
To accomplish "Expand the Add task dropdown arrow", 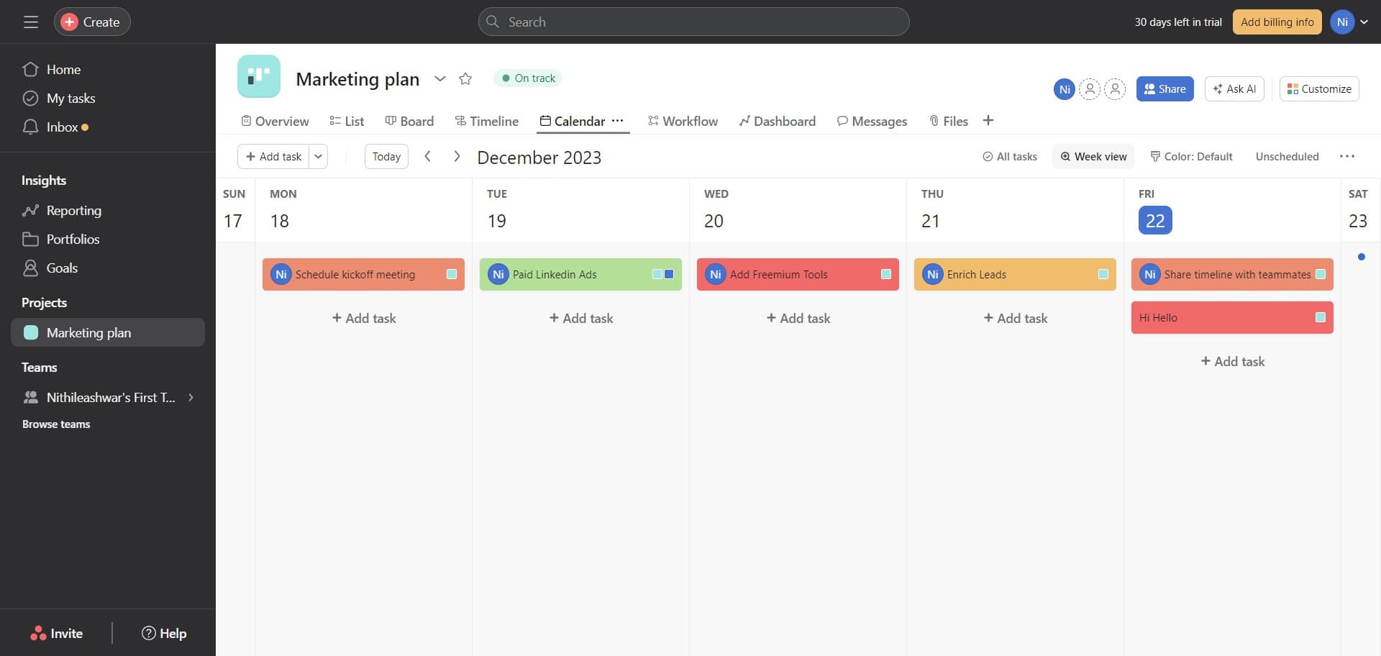I will (318, 156).
